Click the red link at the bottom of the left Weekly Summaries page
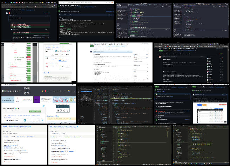The width and height of the screenshot is (230, 166). click(x=7, y=162)
